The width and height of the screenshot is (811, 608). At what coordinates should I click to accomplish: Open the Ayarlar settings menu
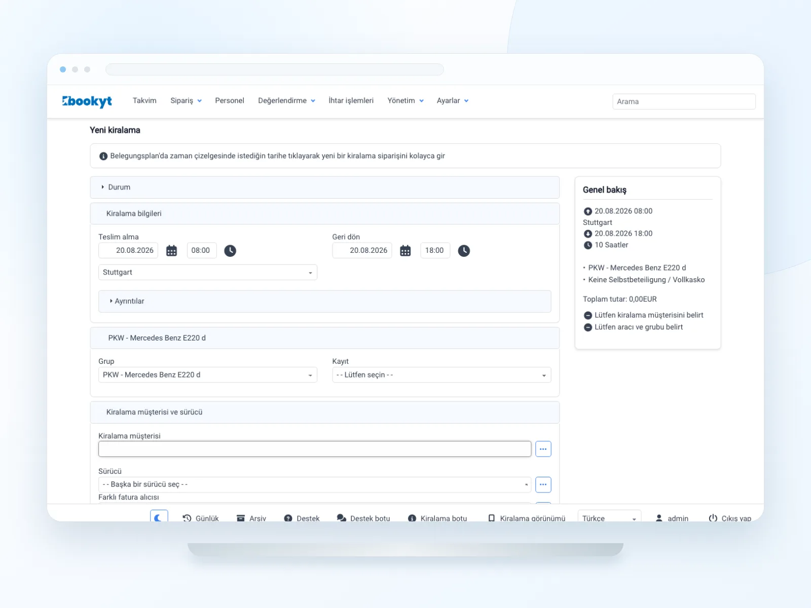453,101
